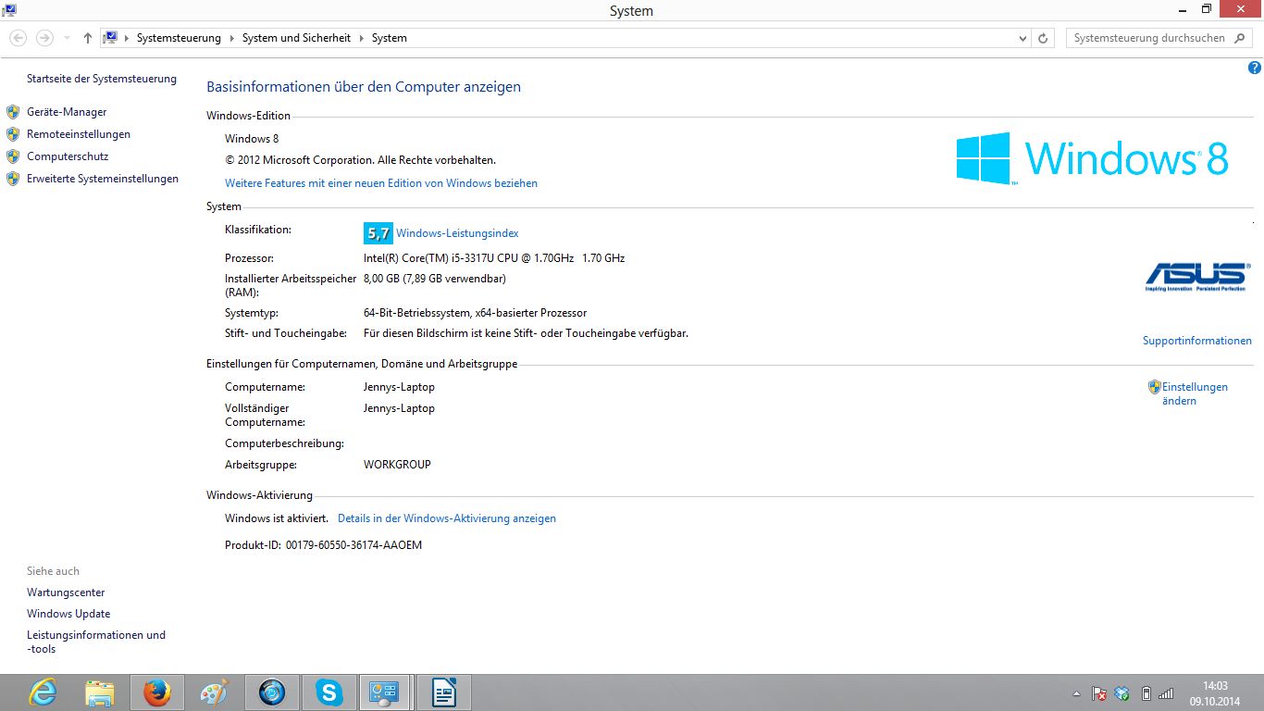Click the 5,7 rating badge
The image size is (1264, 711).
[378, 233]
